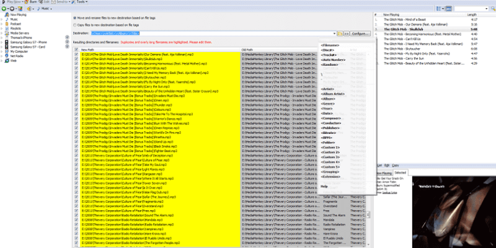Viewport: 496px width, 248px height.
Task: Switch to the Selected tab
Action: click(x=400, y=173)
